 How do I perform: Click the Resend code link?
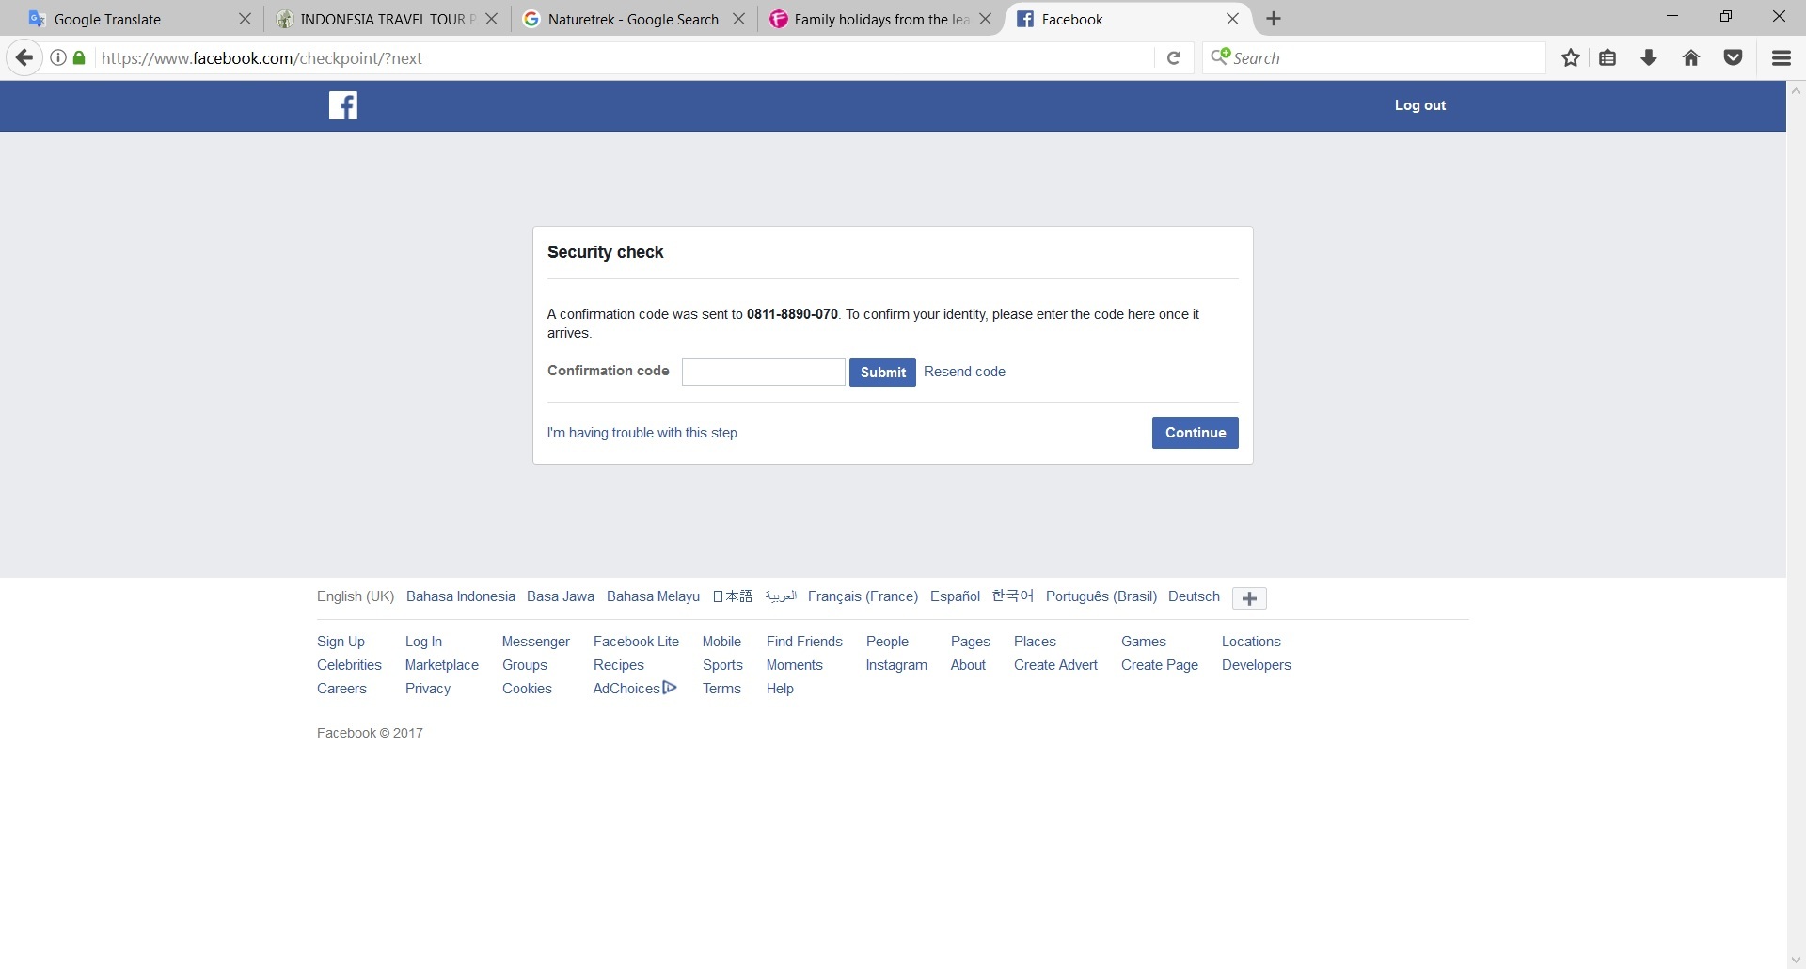pyautogui.click(x=964, y=372)
